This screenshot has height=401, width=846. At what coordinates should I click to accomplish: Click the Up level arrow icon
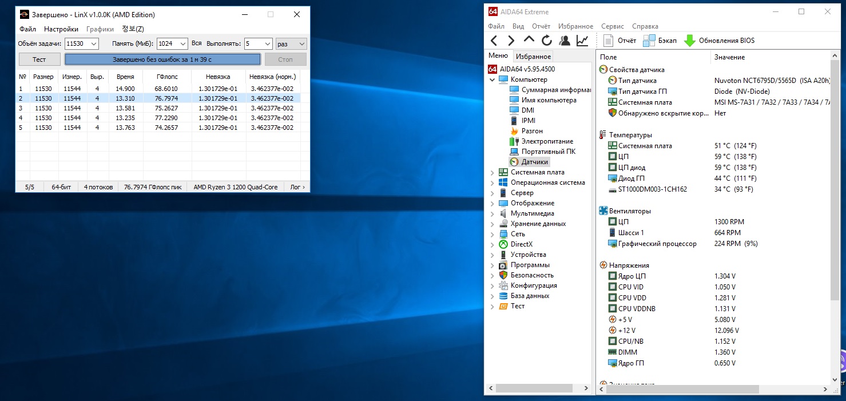click(529, 41)
